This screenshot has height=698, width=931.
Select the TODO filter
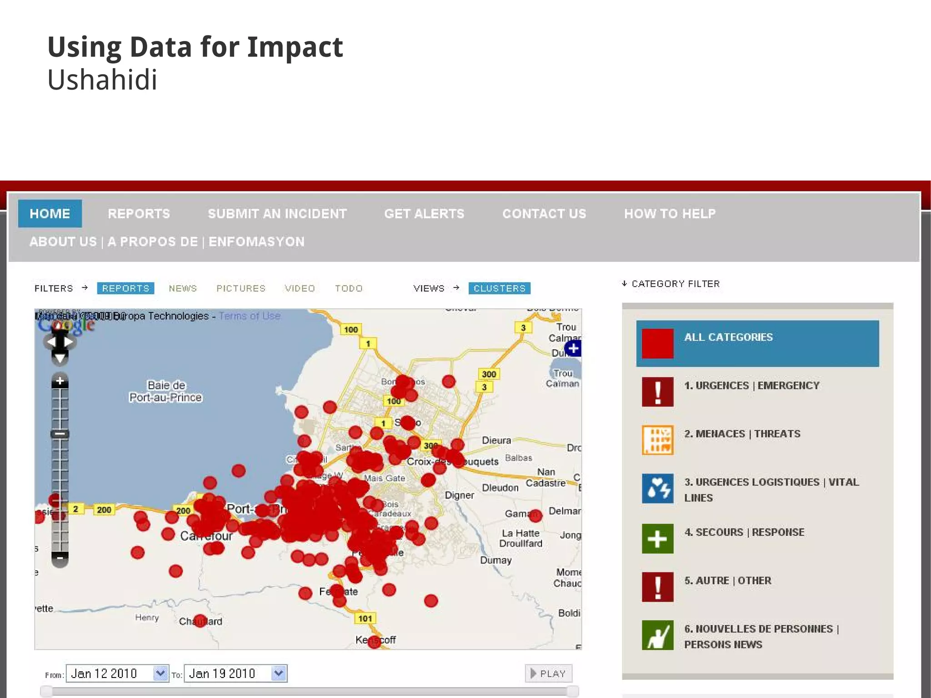349,288
